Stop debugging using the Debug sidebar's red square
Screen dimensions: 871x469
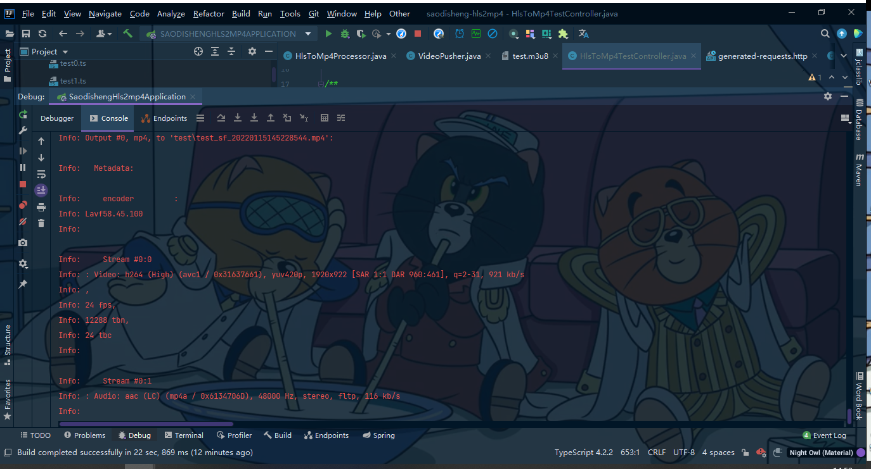point(23,184)
